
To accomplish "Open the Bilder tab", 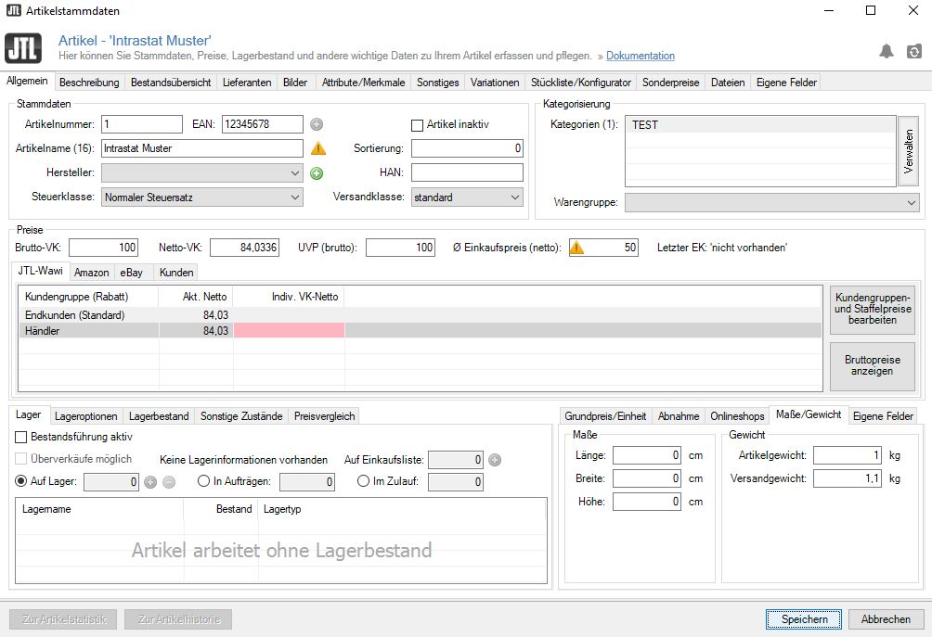I will click(x=295, y=83).
